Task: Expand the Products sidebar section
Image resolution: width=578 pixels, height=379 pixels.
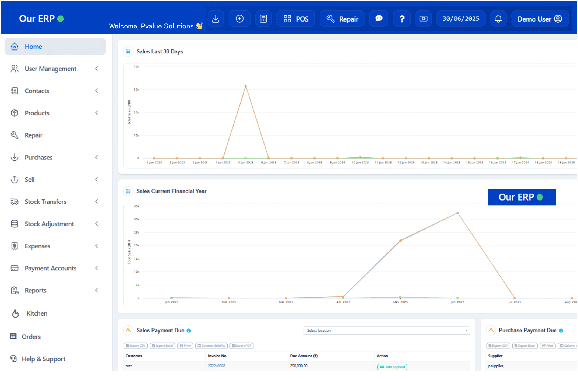Action: click(x=37, y=113)
